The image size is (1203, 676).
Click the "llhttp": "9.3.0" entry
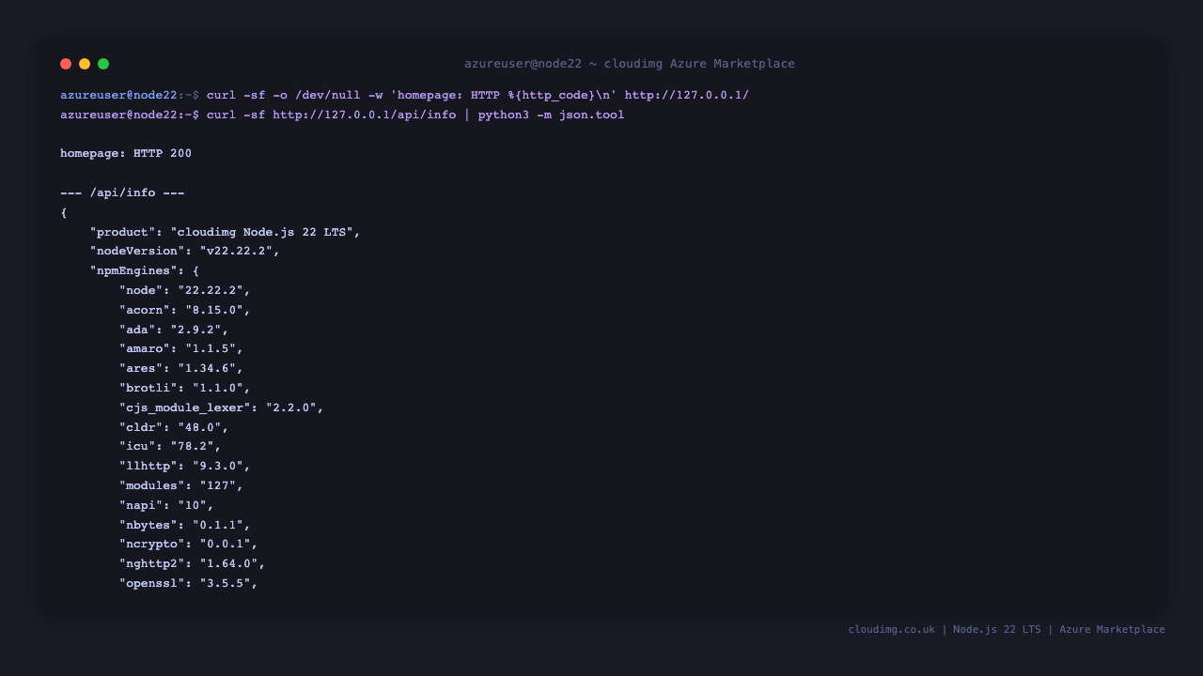click(x=185, y=466)
